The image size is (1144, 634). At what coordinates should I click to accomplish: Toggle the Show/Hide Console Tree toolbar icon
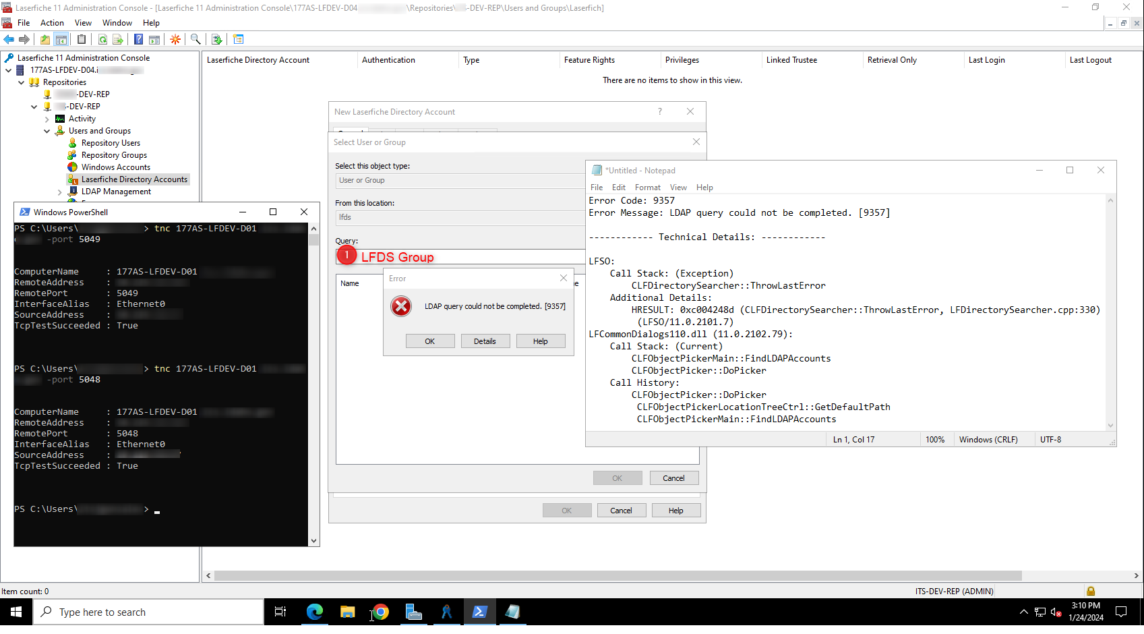61,40
